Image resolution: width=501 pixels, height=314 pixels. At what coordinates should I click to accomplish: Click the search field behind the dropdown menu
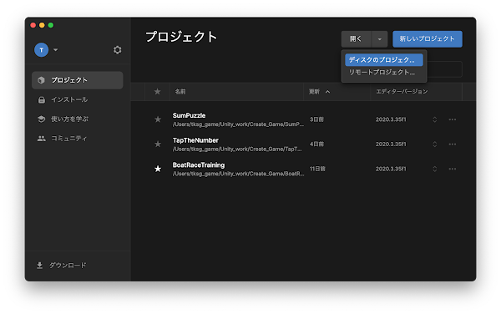tap(445, 69)
